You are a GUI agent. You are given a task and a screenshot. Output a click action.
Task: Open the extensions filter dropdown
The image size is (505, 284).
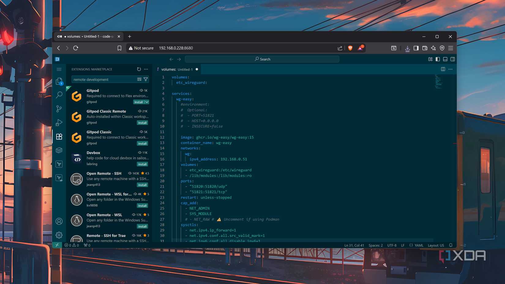tap(146, 79)
